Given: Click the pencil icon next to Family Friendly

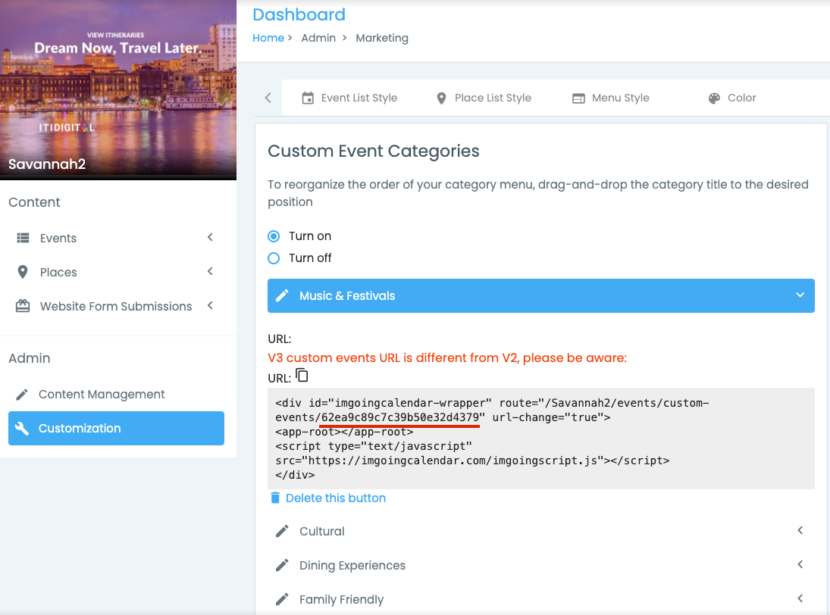Looking at the screenshot, I should (282, 599).
